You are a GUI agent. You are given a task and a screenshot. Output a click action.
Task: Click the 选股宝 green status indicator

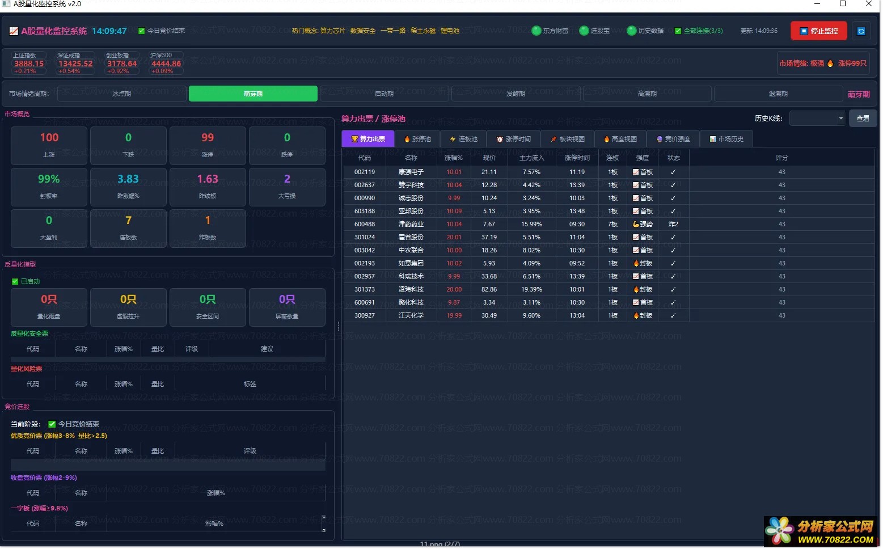pyautogui.click(x=584, y=31)
